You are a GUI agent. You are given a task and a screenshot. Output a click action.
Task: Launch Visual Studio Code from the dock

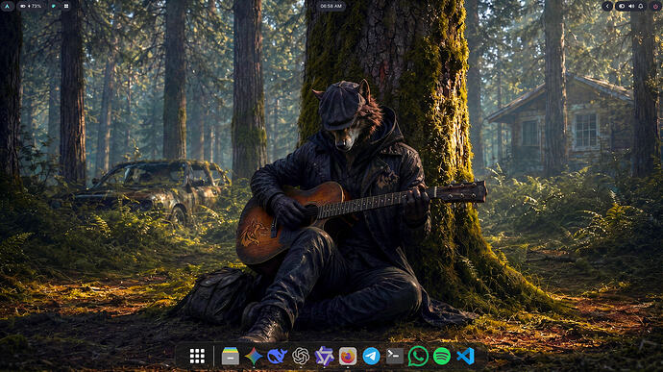(465, 356)
